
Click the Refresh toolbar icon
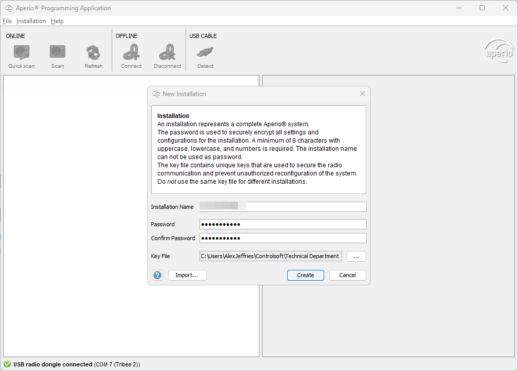(x=93, y=52)
